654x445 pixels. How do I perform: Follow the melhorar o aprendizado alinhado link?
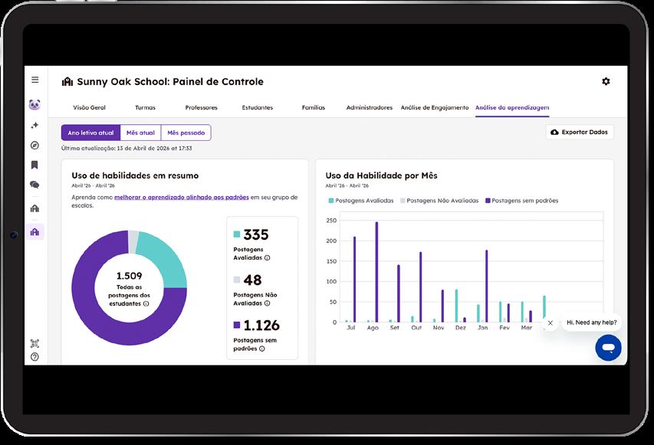[x=182, y=197]
